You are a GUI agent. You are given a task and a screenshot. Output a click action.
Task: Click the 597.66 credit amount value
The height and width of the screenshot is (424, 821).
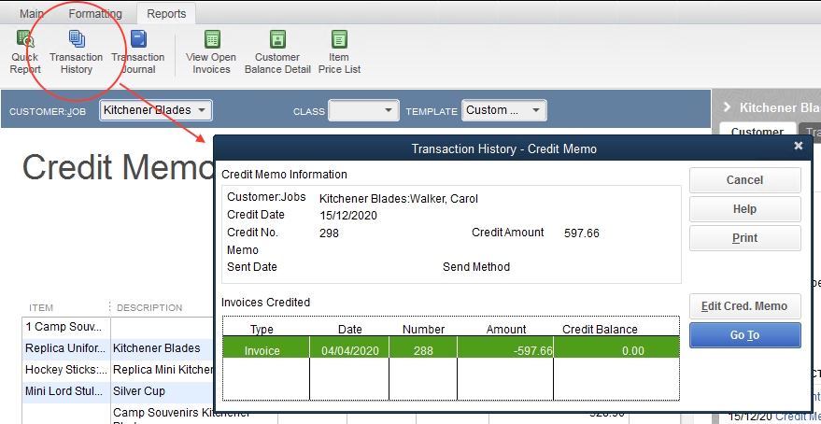pos(582,233)
